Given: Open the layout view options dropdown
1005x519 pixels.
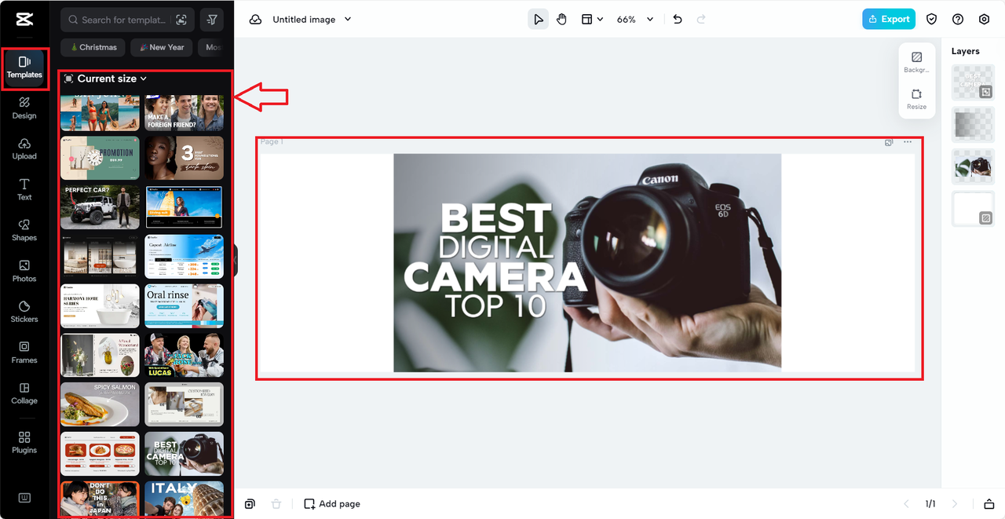Looking at the screenshot, I should click(x=592, y=20).
